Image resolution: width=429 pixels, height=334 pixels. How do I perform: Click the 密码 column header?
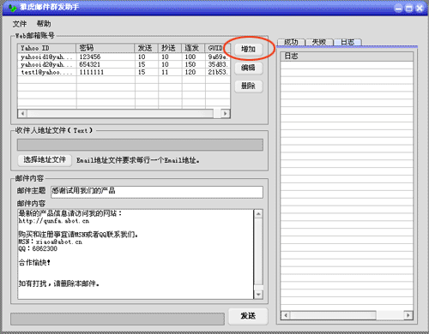106,48
